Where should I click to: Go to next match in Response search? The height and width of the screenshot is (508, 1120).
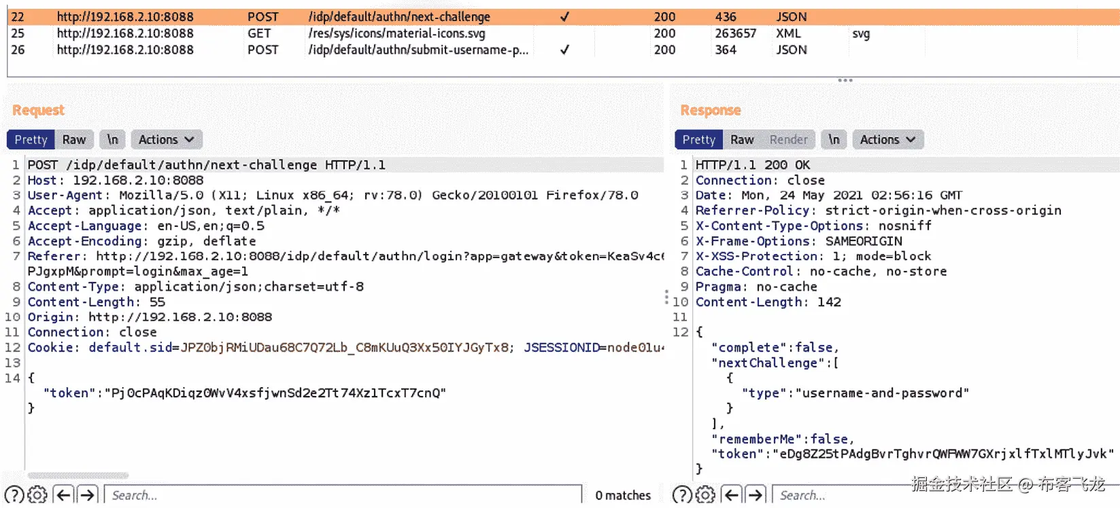(755, 495)
